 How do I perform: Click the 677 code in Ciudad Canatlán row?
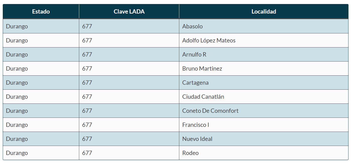pyautogui.click(x=87, y=97)
